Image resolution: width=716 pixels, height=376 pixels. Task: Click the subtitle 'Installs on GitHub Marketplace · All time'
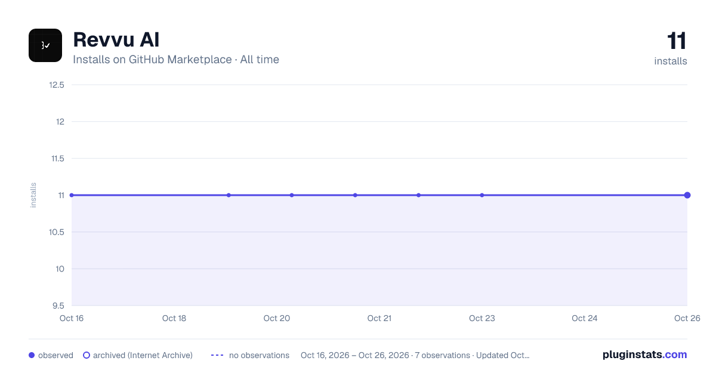pos(176,60)
